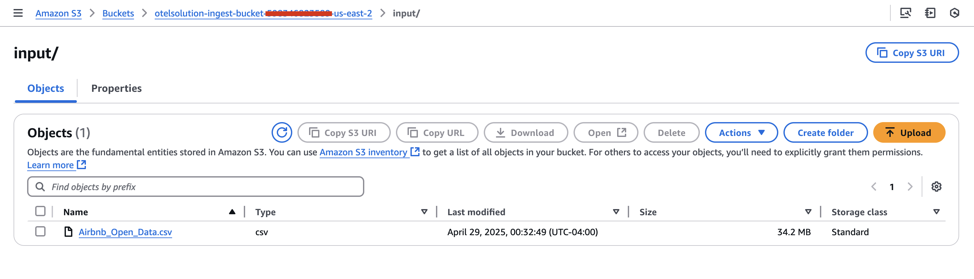
Task: Click the Size column header label
Action: [x=648, y=212]
